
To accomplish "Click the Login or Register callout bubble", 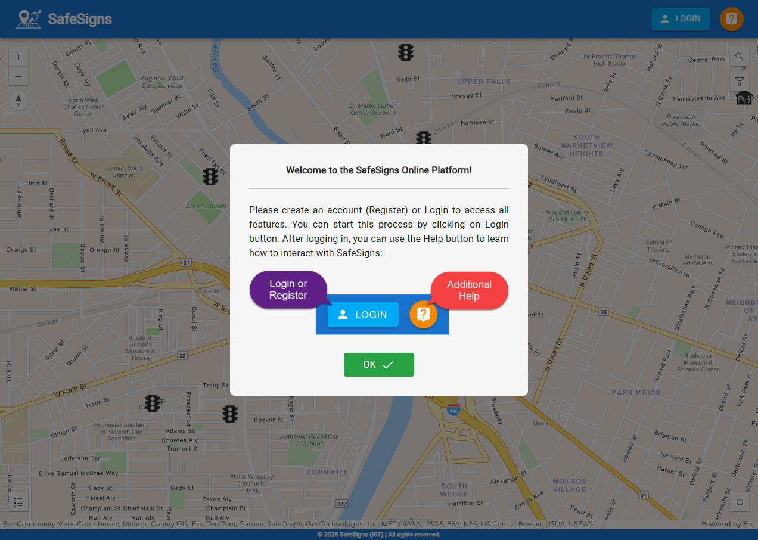I will click(288, 290).
